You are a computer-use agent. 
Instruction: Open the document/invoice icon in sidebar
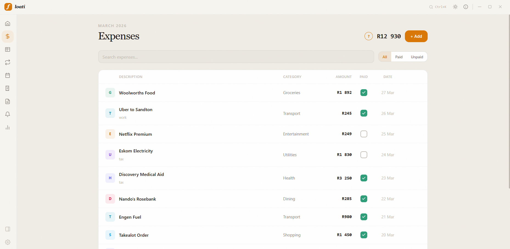click(8, 102)
